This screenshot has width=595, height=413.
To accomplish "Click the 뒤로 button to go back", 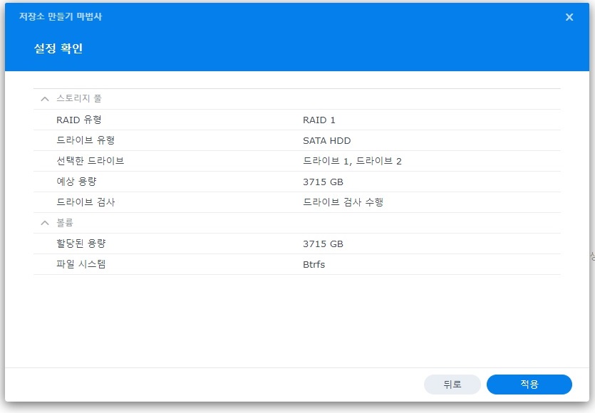I will coord(452,384).
